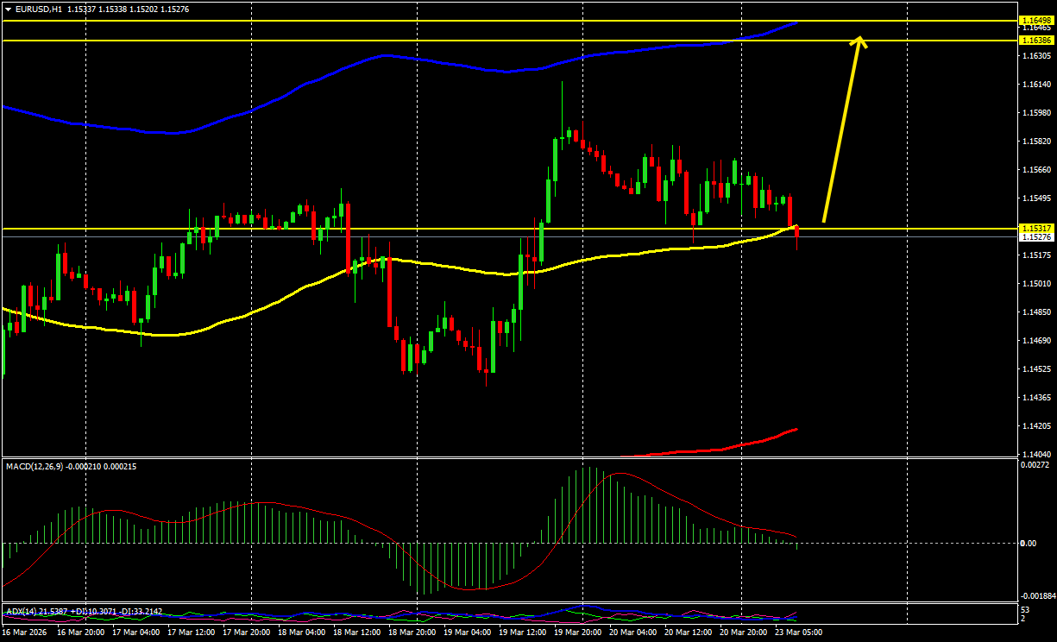
Task: Click the 16 Mar 20:00 time label
Action: 81,633
